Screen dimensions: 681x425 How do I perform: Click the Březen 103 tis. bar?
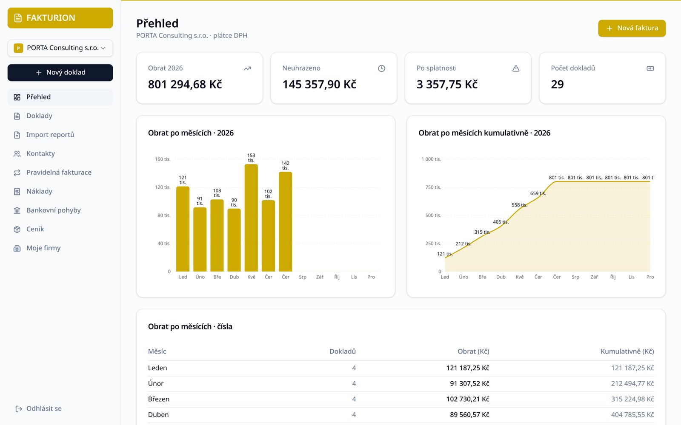pyautogui.click(x=217, y=235)
